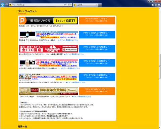Click the 【お知らせ】 notice heading
The image size is (161, 129).
point(23,102)
